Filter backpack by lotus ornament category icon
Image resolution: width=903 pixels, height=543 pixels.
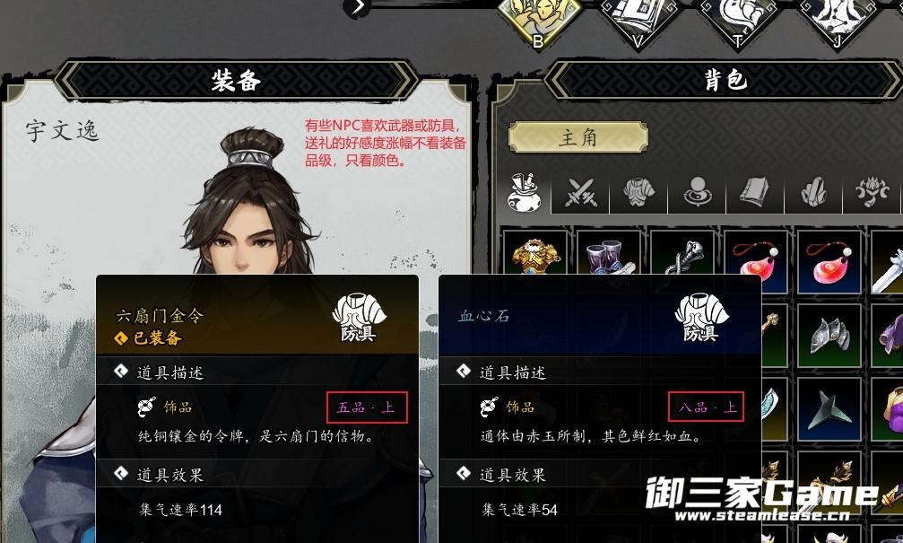872,192
